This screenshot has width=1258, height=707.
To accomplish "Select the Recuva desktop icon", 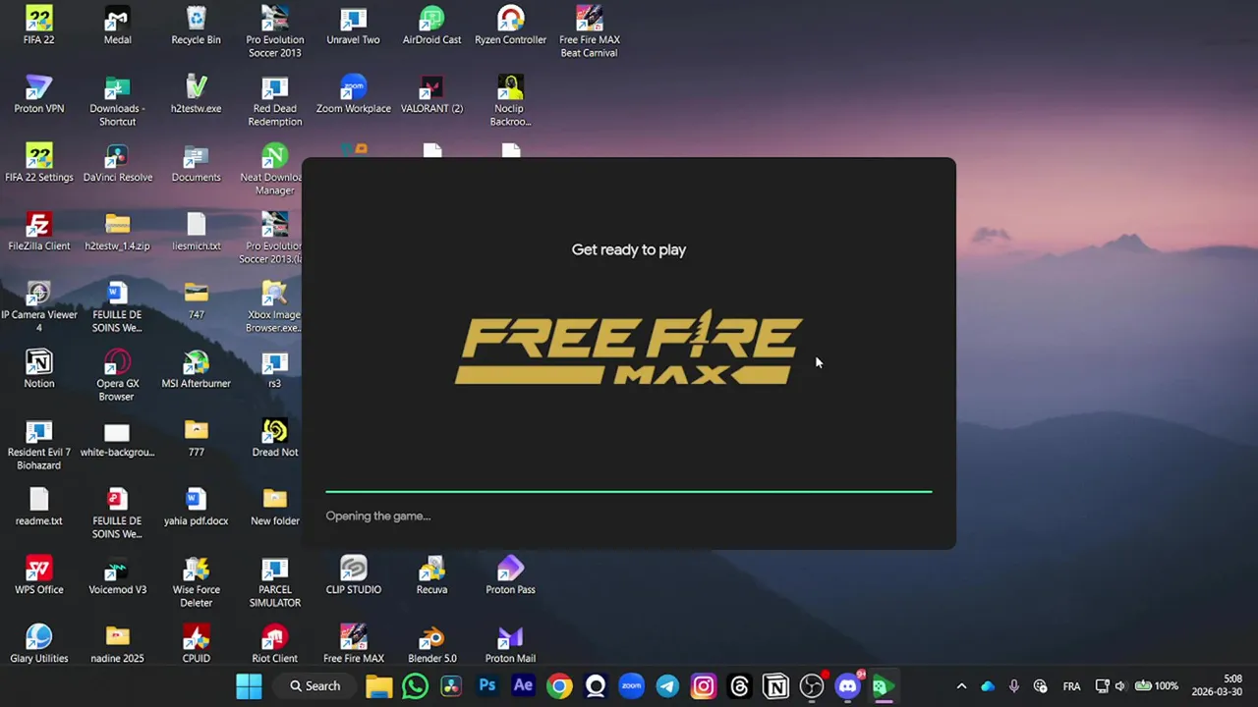I will tap(431, 575).
